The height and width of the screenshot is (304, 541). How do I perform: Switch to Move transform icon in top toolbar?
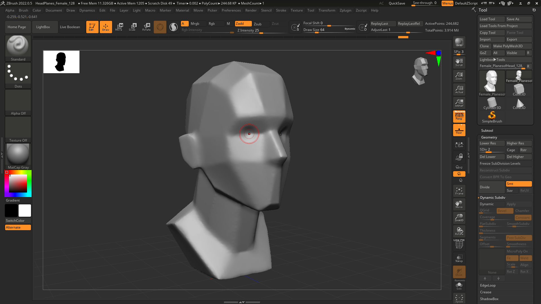[x=119, y=27]
